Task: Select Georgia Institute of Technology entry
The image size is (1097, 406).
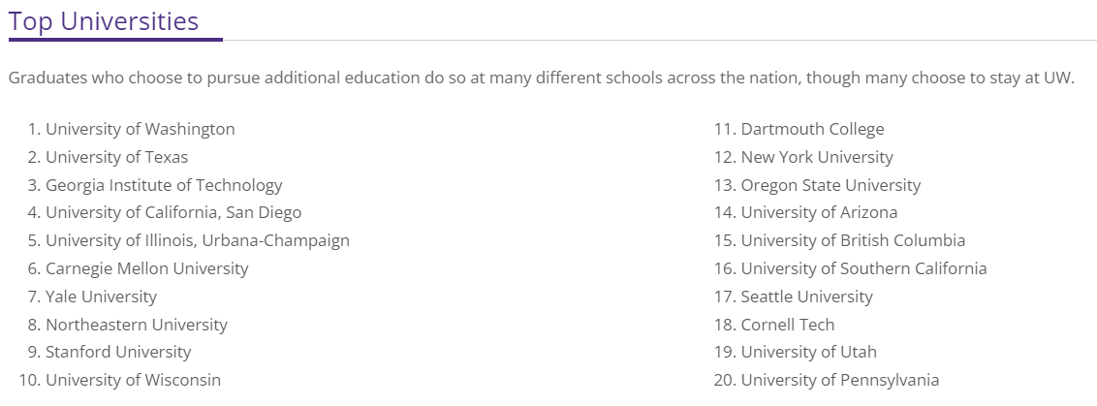Action: pos(165,185)
